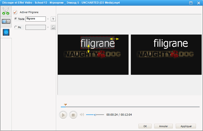This screenshot has height=131, width=203.
Task: Adjust the volume slider
Action: [95, 115]
